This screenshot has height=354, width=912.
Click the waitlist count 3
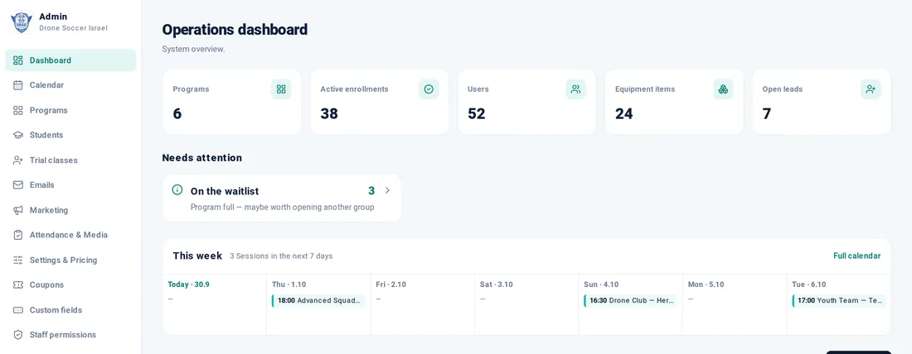(x=371, y=191)
